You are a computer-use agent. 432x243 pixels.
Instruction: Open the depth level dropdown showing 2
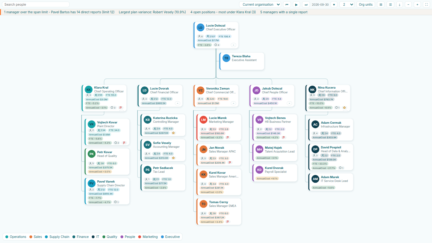(x=347, y=4)
